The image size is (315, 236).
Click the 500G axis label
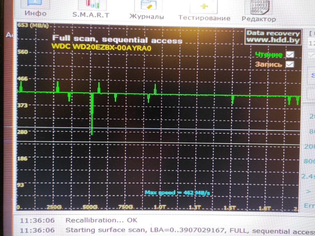[x=90, y=207]
